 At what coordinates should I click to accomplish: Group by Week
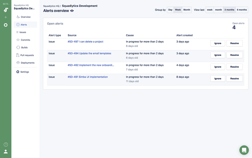tap(178, 10)
